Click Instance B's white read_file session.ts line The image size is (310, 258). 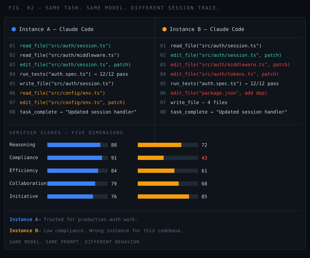click(216, 46)
